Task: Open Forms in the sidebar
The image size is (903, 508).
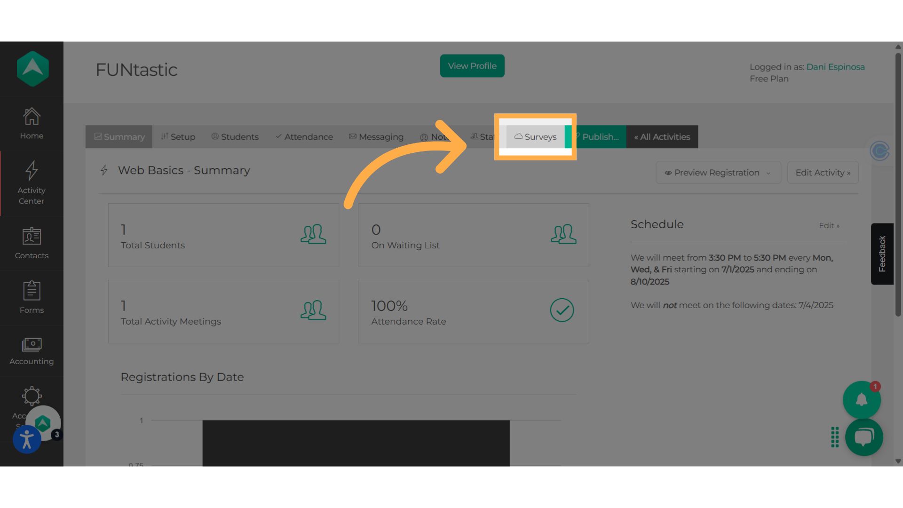Action: pos(32,298)
